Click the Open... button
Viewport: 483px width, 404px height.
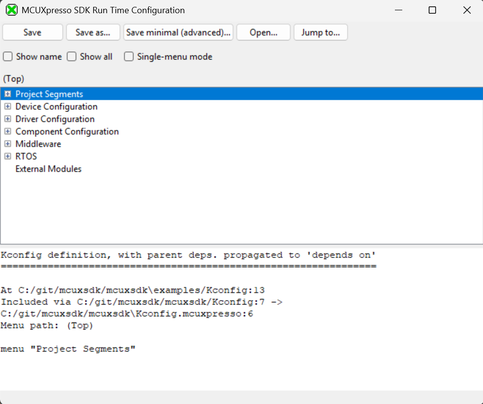(263, 33)
